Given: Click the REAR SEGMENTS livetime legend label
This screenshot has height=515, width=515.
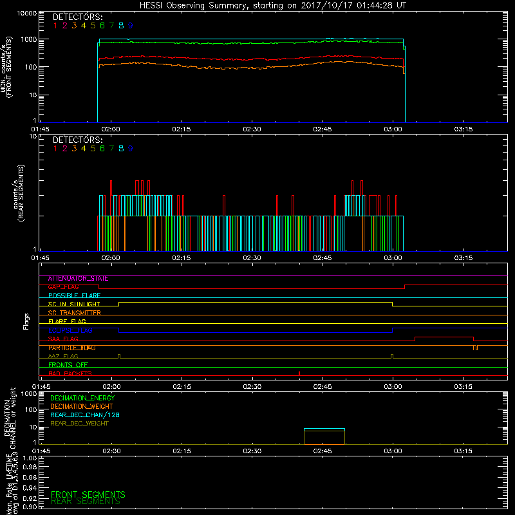Looking at the screenshot, I should point(86,501).
